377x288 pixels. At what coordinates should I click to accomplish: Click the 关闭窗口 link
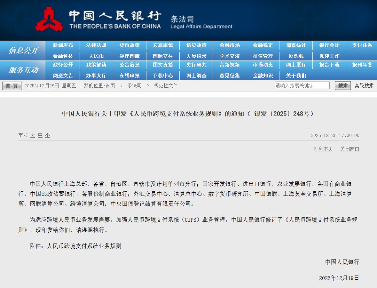click(x=349, y=149)
